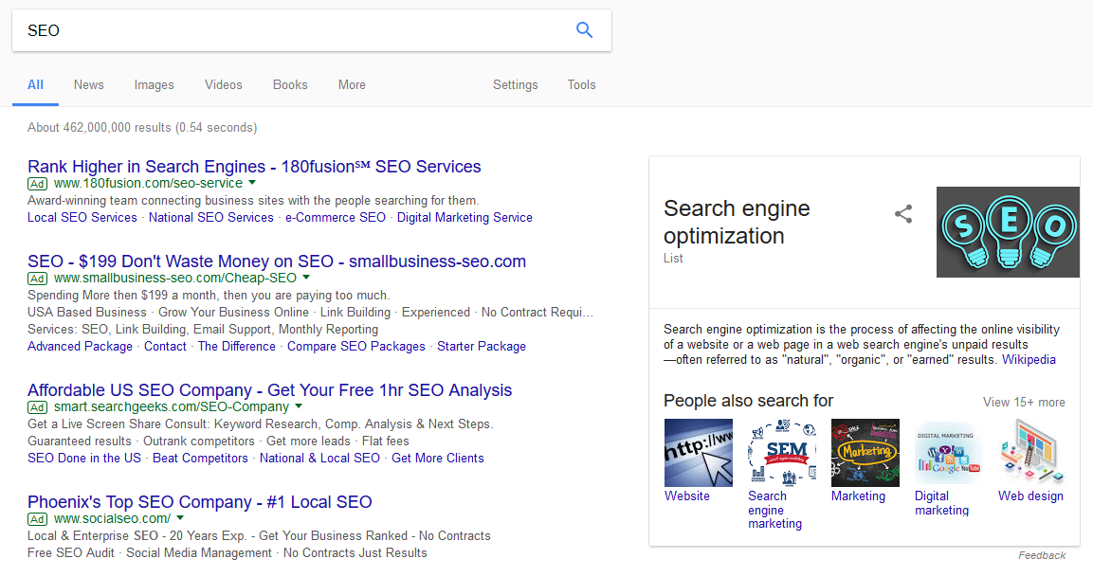Open the $199 Don't Waste Money result
Viewport: 1093px width, 577px height.
click(277, 261)
